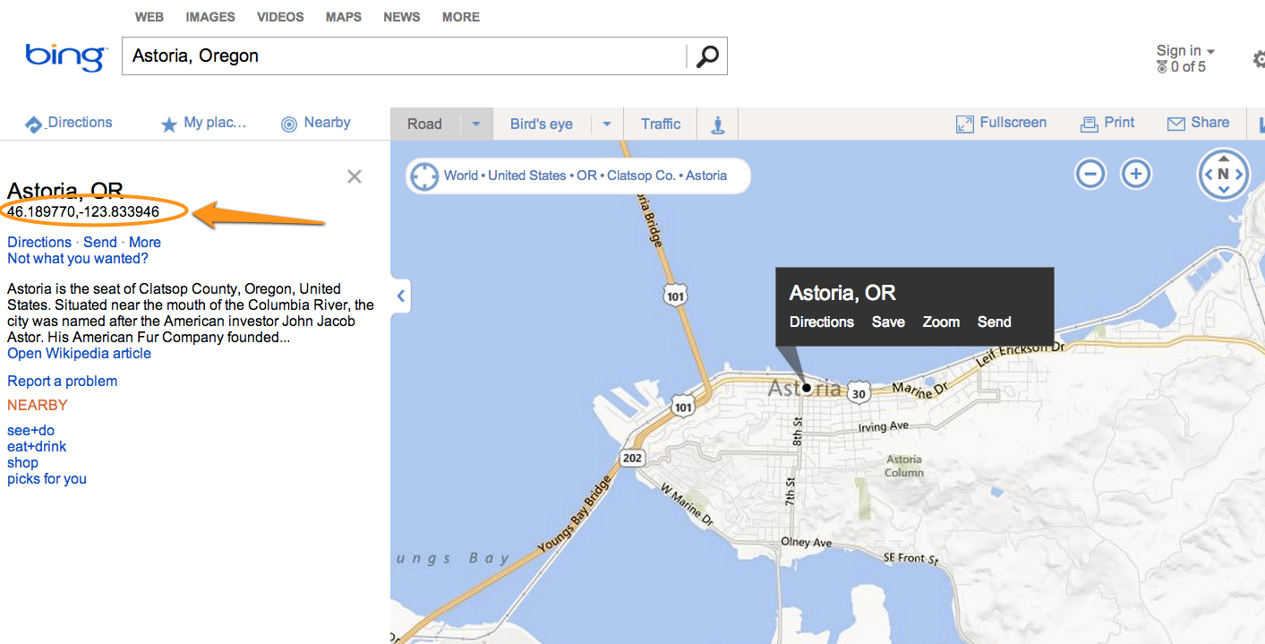Click Not what you wanted? link
The width and height of the screenshot is (1265, 644).
tap(78, 259)
